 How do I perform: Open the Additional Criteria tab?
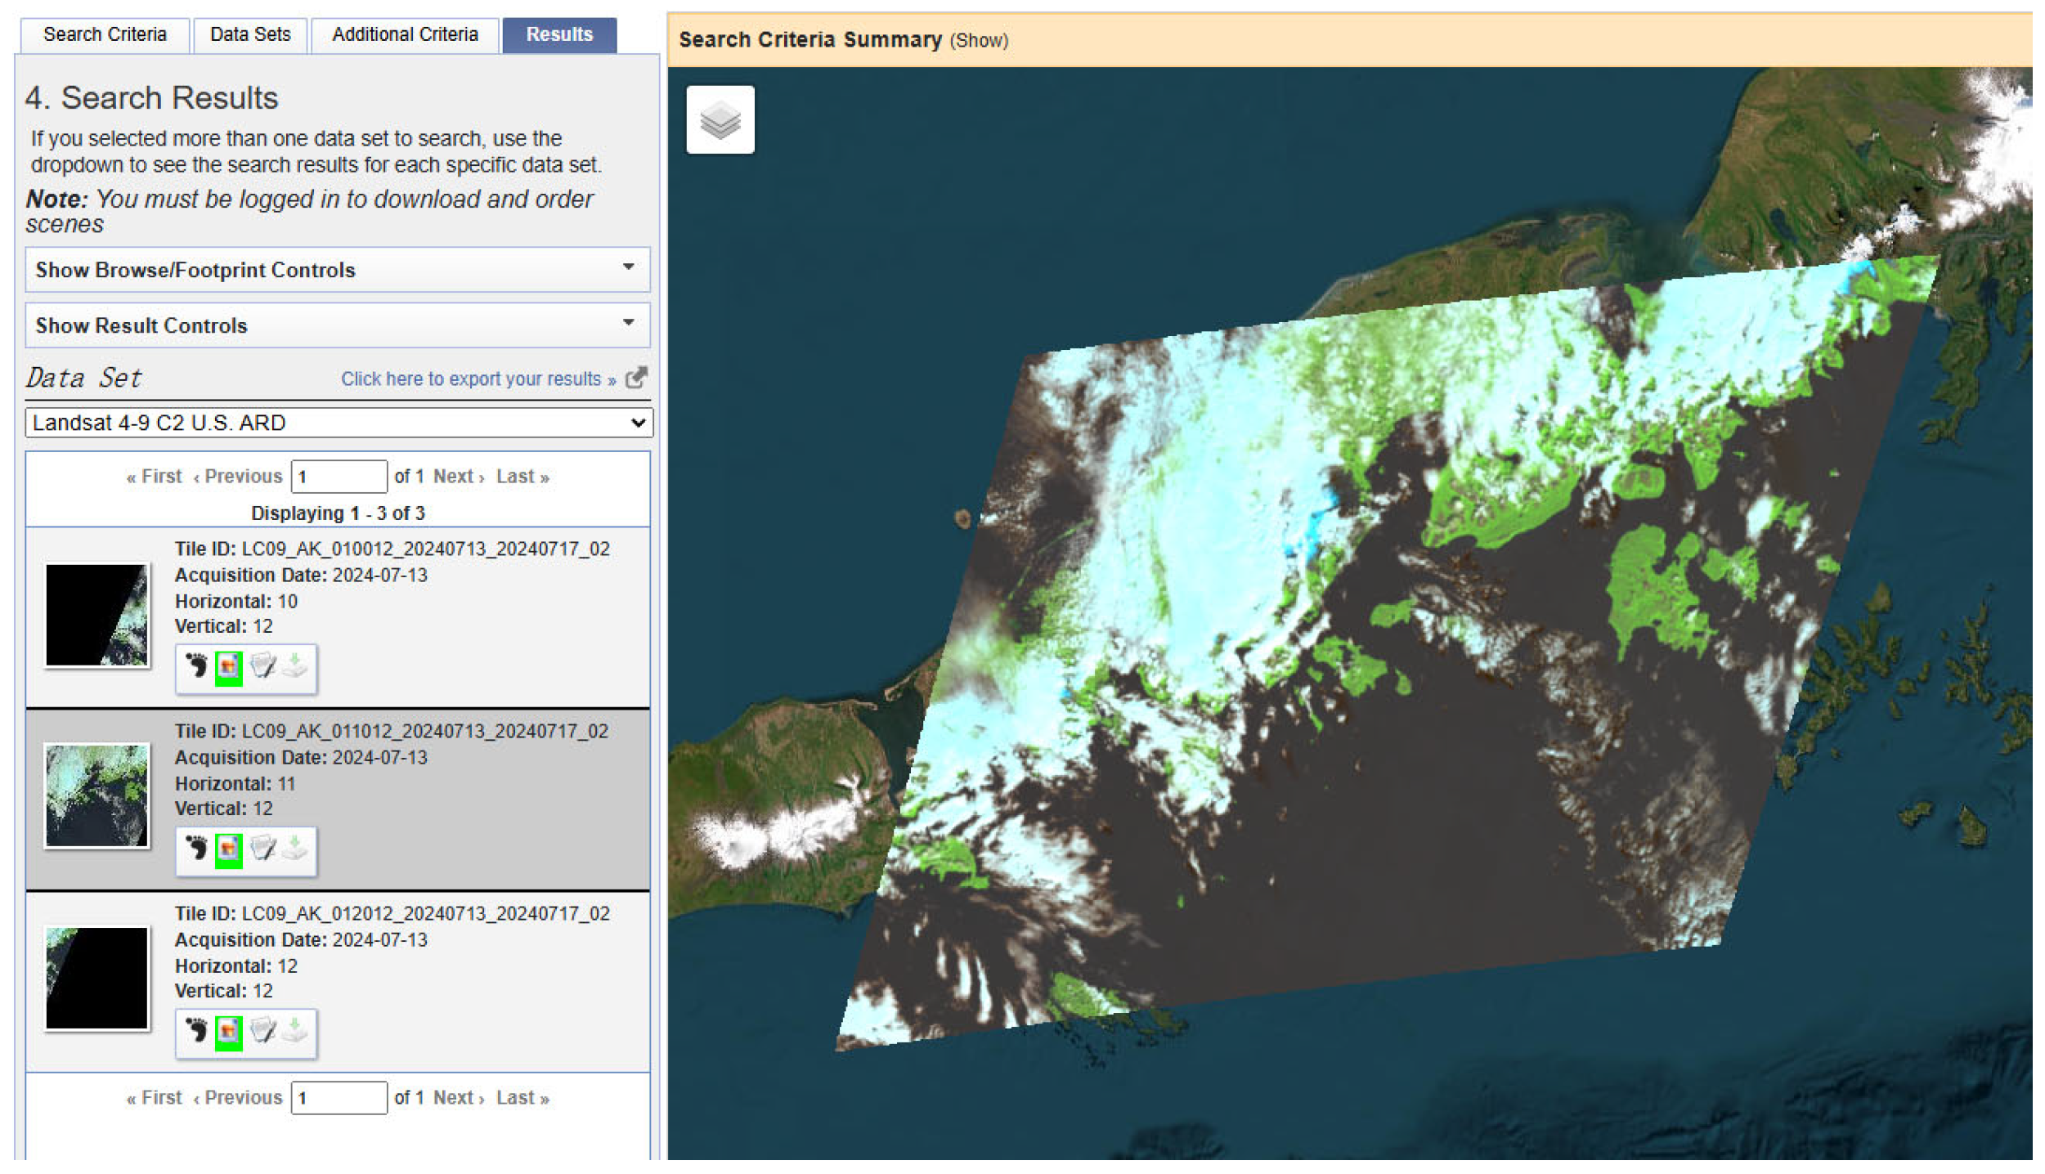[404, 34]
